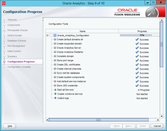Click the Add default service instance icon
This screenshot has width=167, height=131.
(55, 81)
